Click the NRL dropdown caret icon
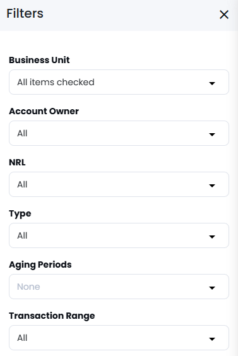This screenshot has width=238, height=356. 212,186
